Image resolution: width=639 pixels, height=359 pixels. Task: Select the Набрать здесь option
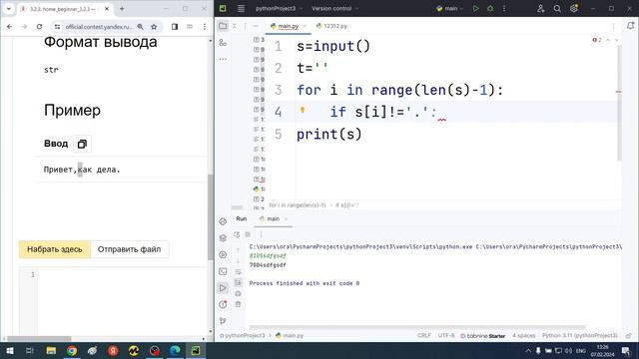click(x=55, y=249)
